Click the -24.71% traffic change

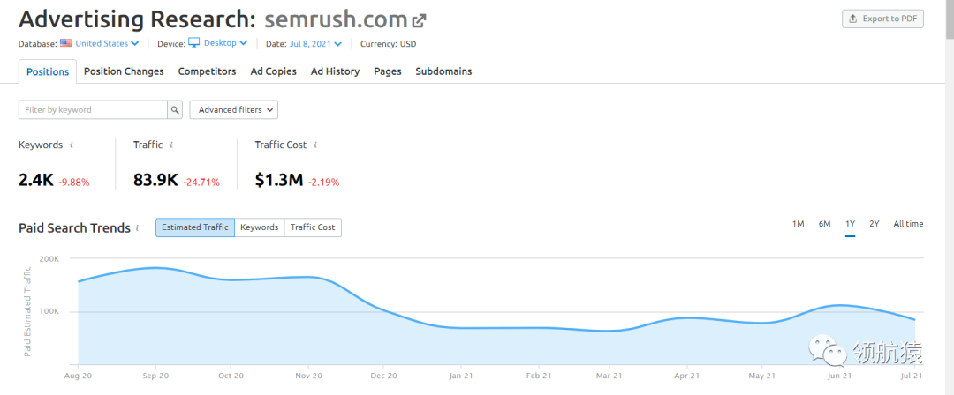coord(201,182)
